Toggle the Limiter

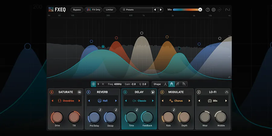[109, 10]
